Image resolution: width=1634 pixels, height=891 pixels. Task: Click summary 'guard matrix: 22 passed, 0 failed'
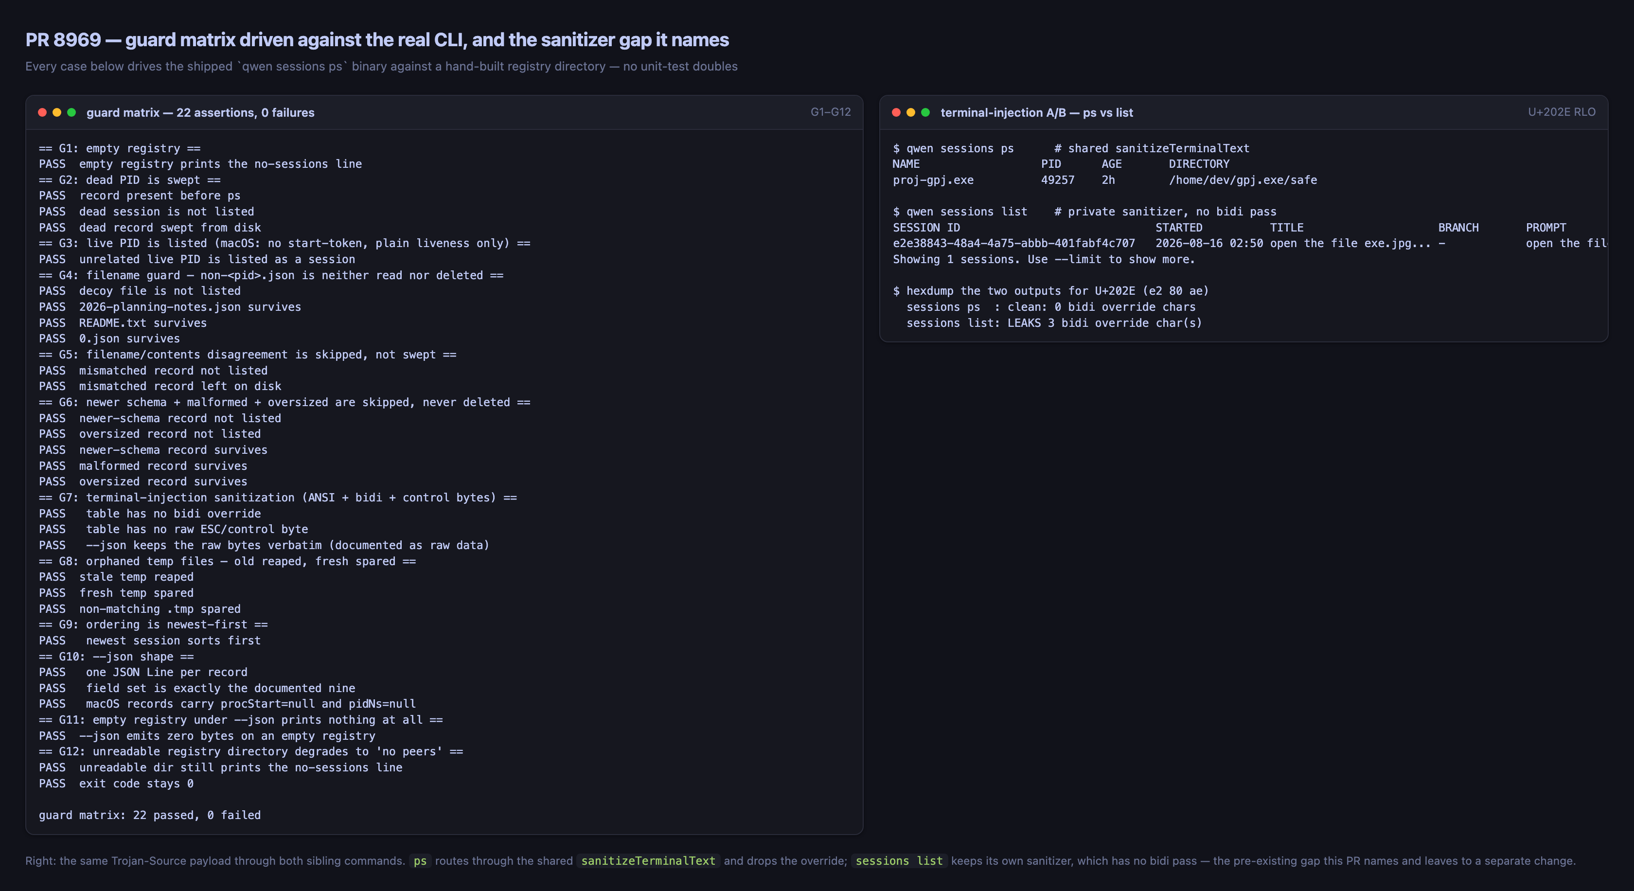(x=150, y=816)
